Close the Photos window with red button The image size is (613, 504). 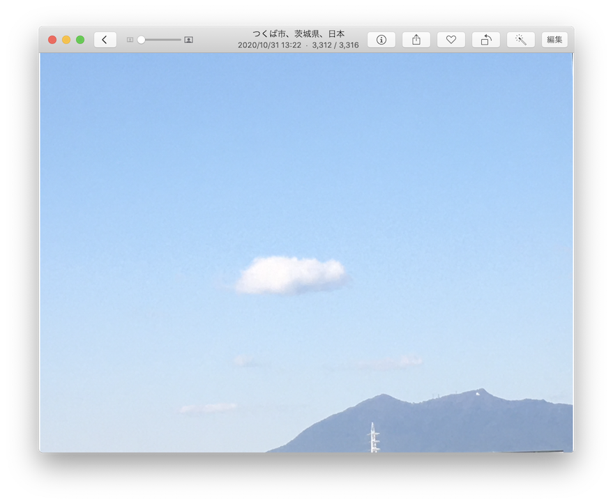click(x=52, y=40)
